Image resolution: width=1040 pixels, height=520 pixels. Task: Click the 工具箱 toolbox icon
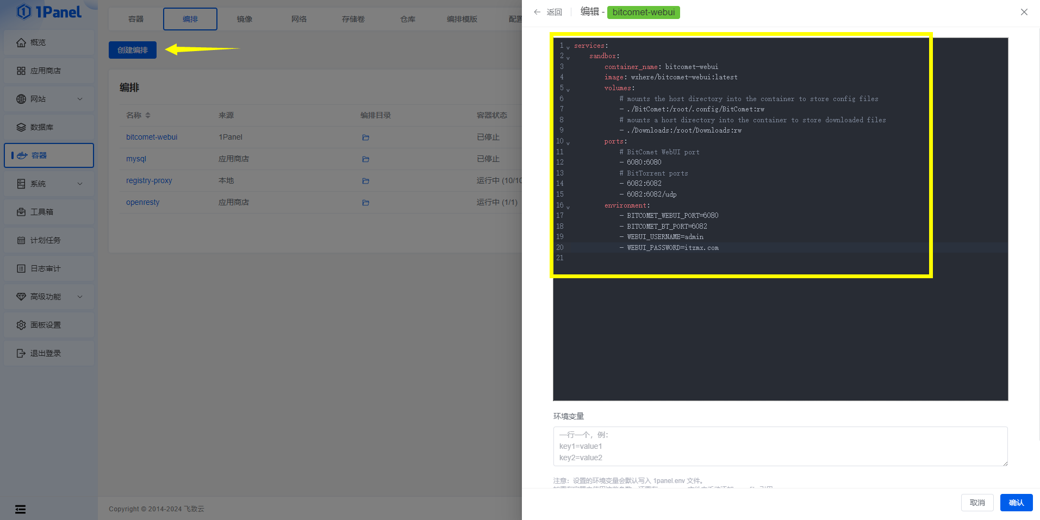tap(21, 212)
